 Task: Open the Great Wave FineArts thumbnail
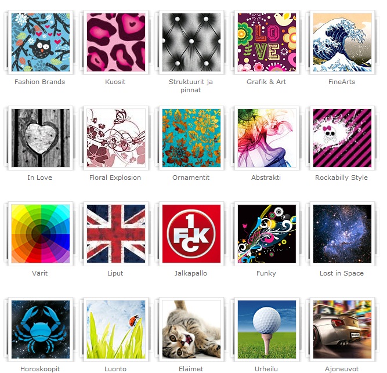(x=342, y=42)
